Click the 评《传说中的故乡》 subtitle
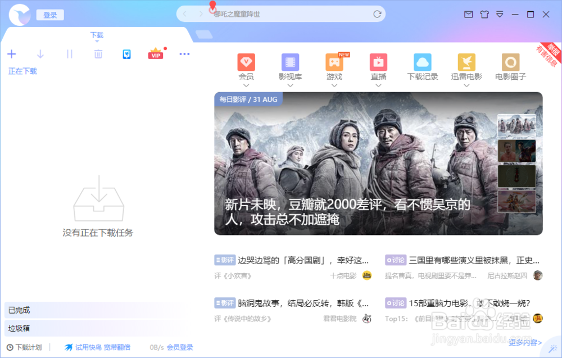This screenshot has height=358, width=562. 243,319
